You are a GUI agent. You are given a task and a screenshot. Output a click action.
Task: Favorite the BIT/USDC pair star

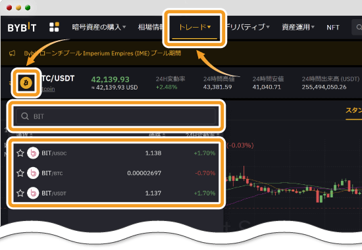[x=20, y=153]
